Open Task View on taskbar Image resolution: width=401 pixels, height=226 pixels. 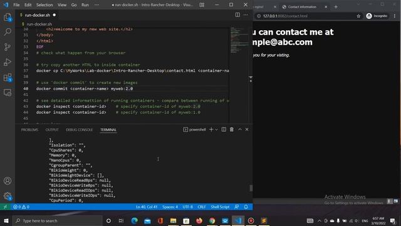[x=121, y=220]
